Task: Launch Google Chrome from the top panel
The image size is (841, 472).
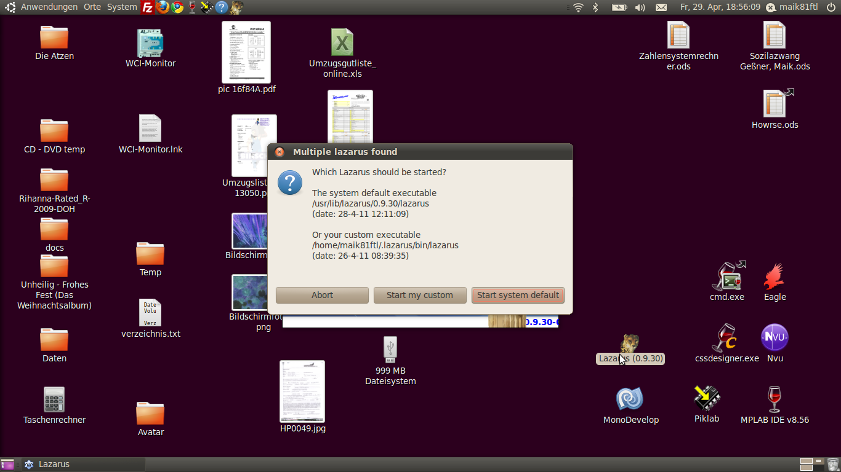Action: click(x=177, y=7)
